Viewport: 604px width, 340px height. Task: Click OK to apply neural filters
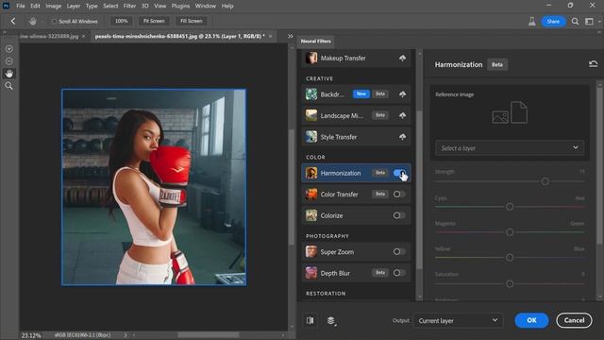[x=531, y=320]
